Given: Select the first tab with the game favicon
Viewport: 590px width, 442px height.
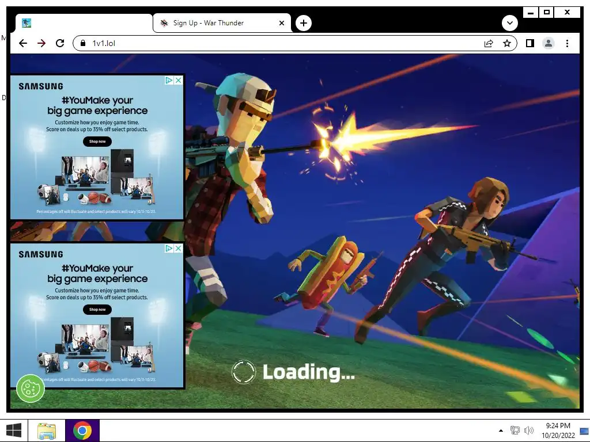Looking at the screenshot, I should [84, 23].
